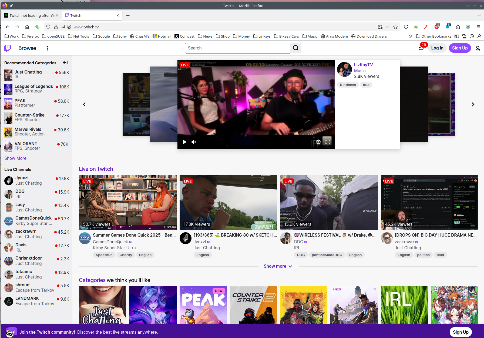Select Counter-Strike category in sidebar
Screen dimensions: 484x338
(37, 117)
